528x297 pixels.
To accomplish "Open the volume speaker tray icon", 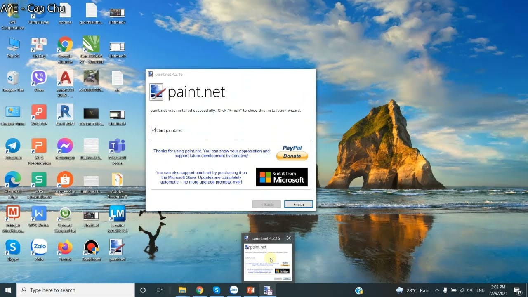I will [x=470, y=290].
